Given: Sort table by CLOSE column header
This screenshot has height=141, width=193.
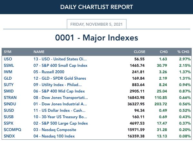Looking at the screenshot, I should [140, 52].
